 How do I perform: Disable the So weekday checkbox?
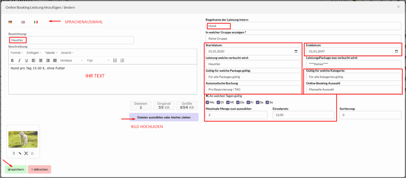pos(268,102)
